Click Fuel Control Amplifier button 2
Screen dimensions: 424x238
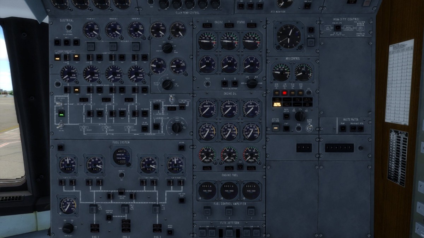[x=229, y=211]
